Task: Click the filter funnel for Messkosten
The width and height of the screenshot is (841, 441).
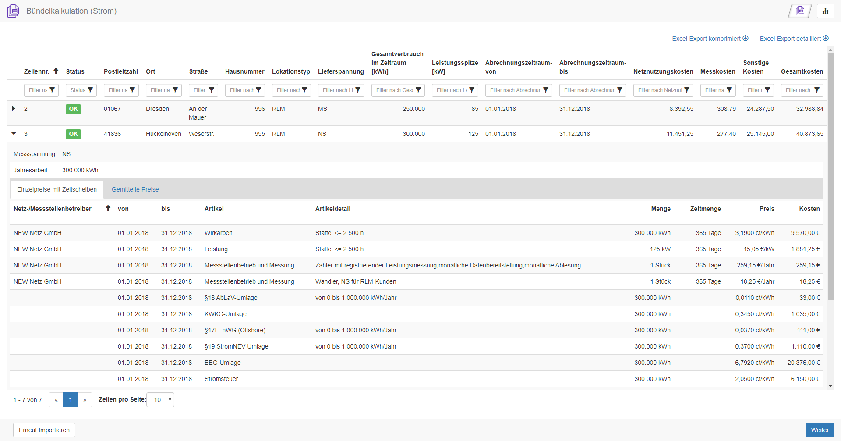Action: coord(729,90)
